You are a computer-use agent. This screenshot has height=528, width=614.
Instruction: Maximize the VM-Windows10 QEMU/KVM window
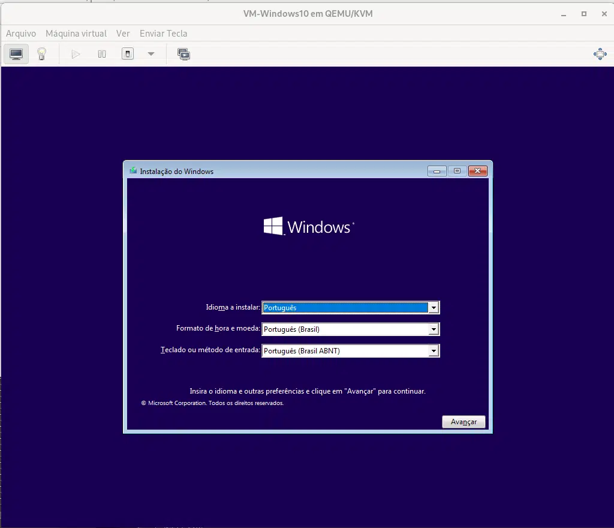(x=584, y=14)
